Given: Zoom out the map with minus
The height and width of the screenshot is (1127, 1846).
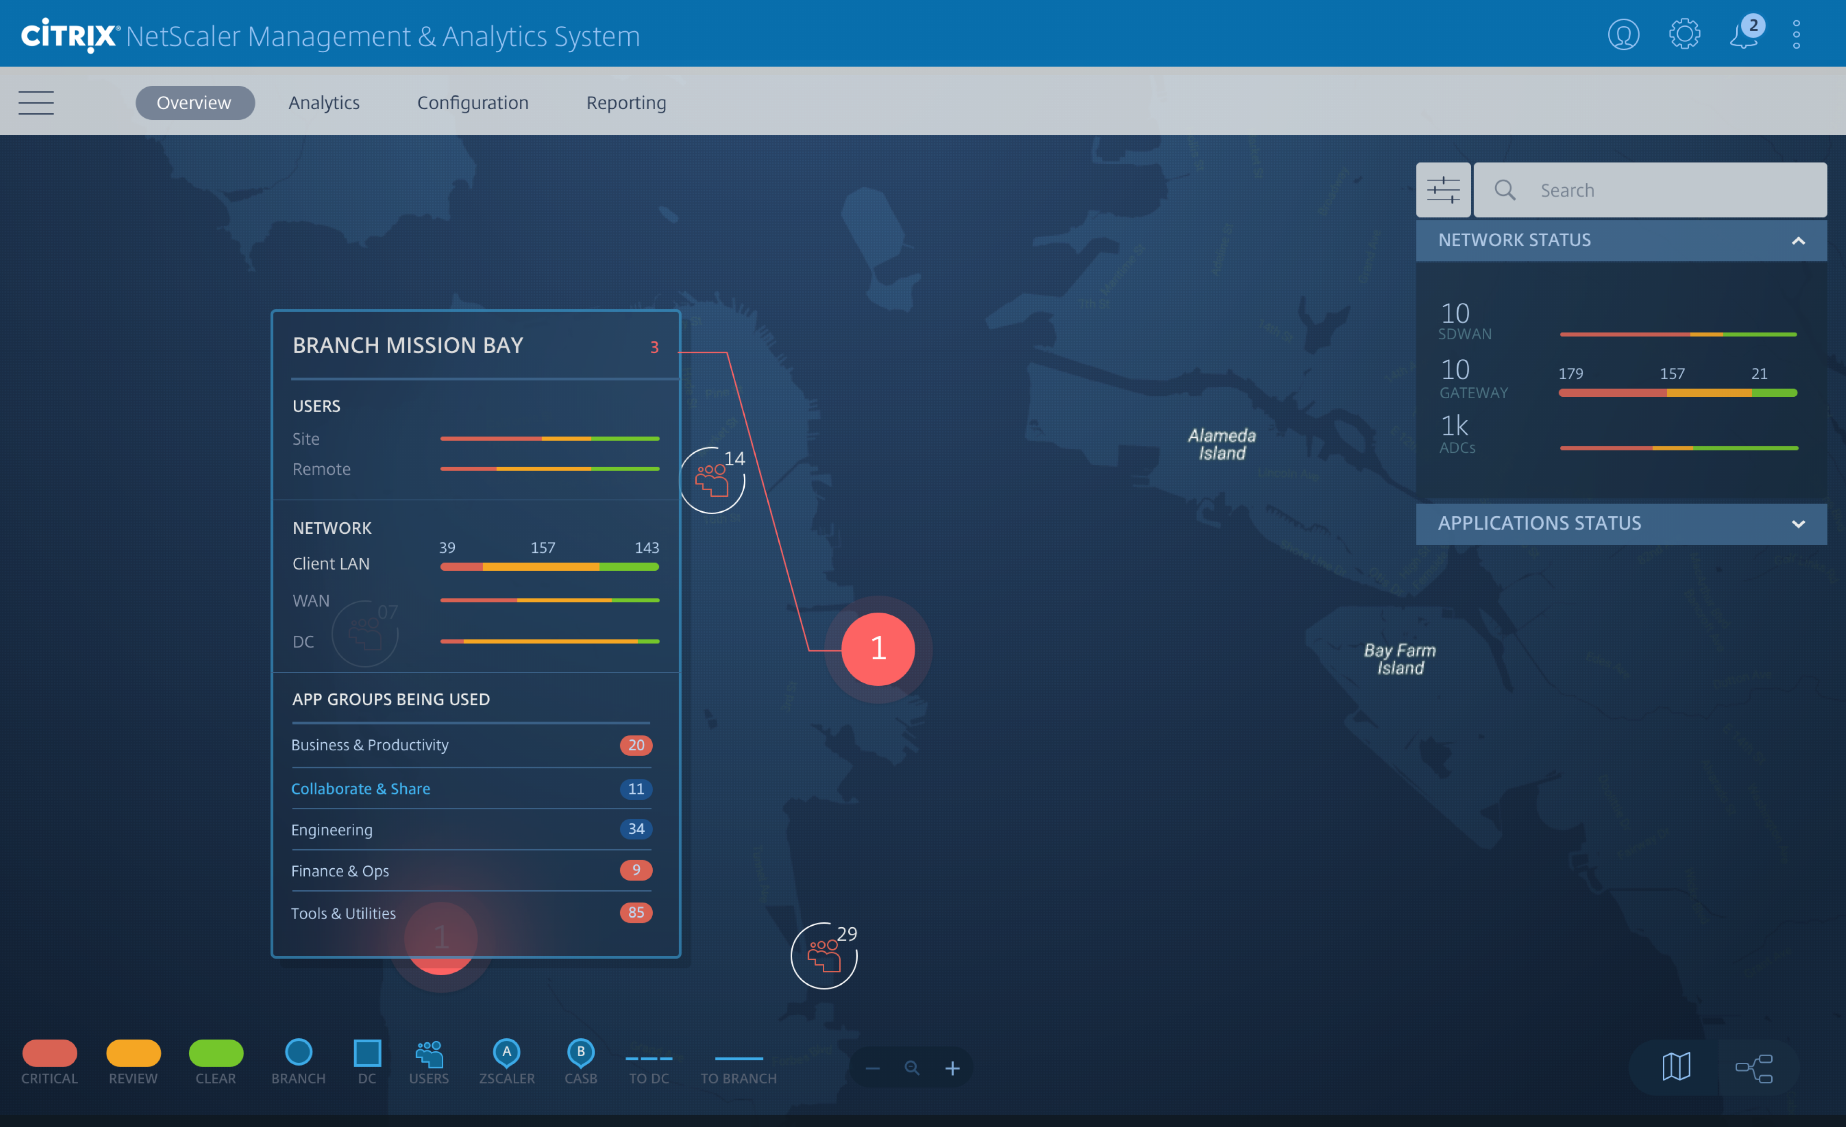Looking at the screenshot, I should [872, 1068].
